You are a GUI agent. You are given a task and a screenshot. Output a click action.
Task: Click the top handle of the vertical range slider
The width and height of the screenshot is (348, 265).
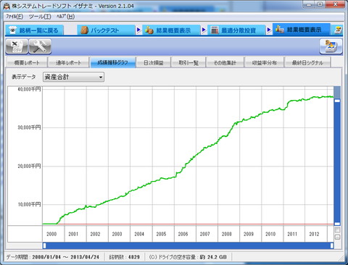pyautogui.click(x=337, y=101)
